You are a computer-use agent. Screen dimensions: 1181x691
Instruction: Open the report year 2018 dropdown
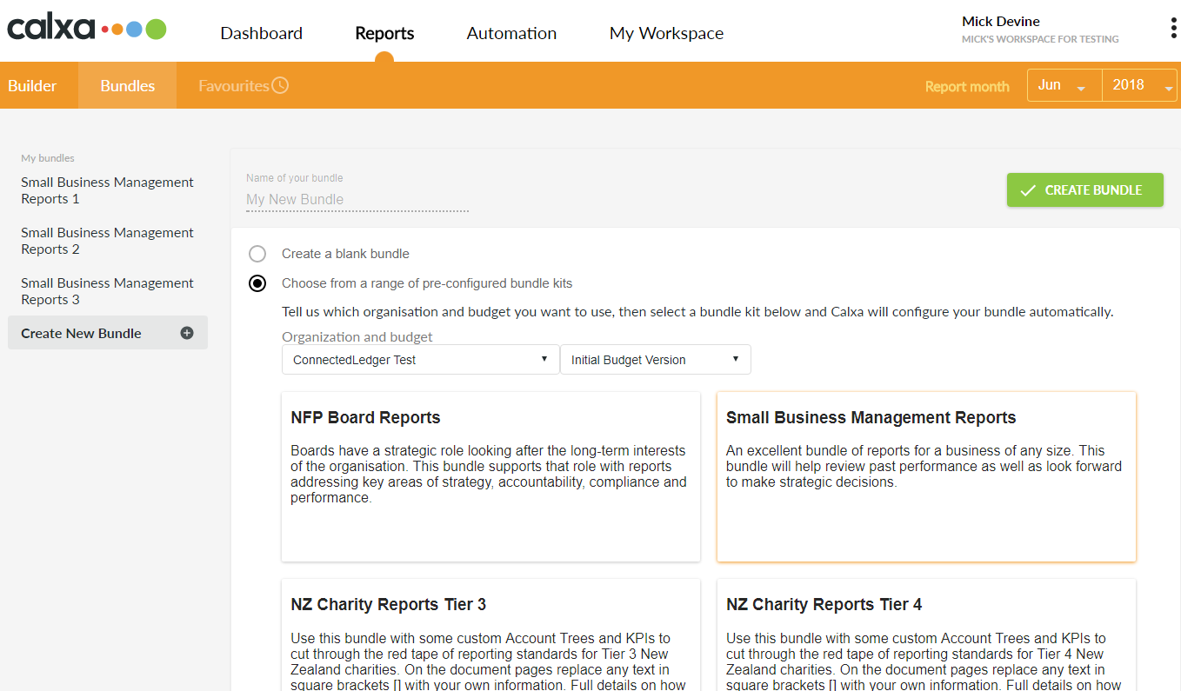1139,85
